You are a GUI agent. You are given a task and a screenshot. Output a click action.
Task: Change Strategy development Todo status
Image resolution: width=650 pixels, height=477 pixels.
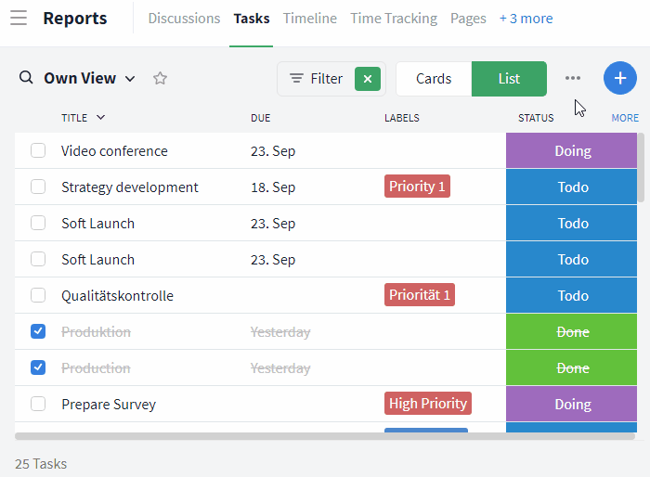571,187
